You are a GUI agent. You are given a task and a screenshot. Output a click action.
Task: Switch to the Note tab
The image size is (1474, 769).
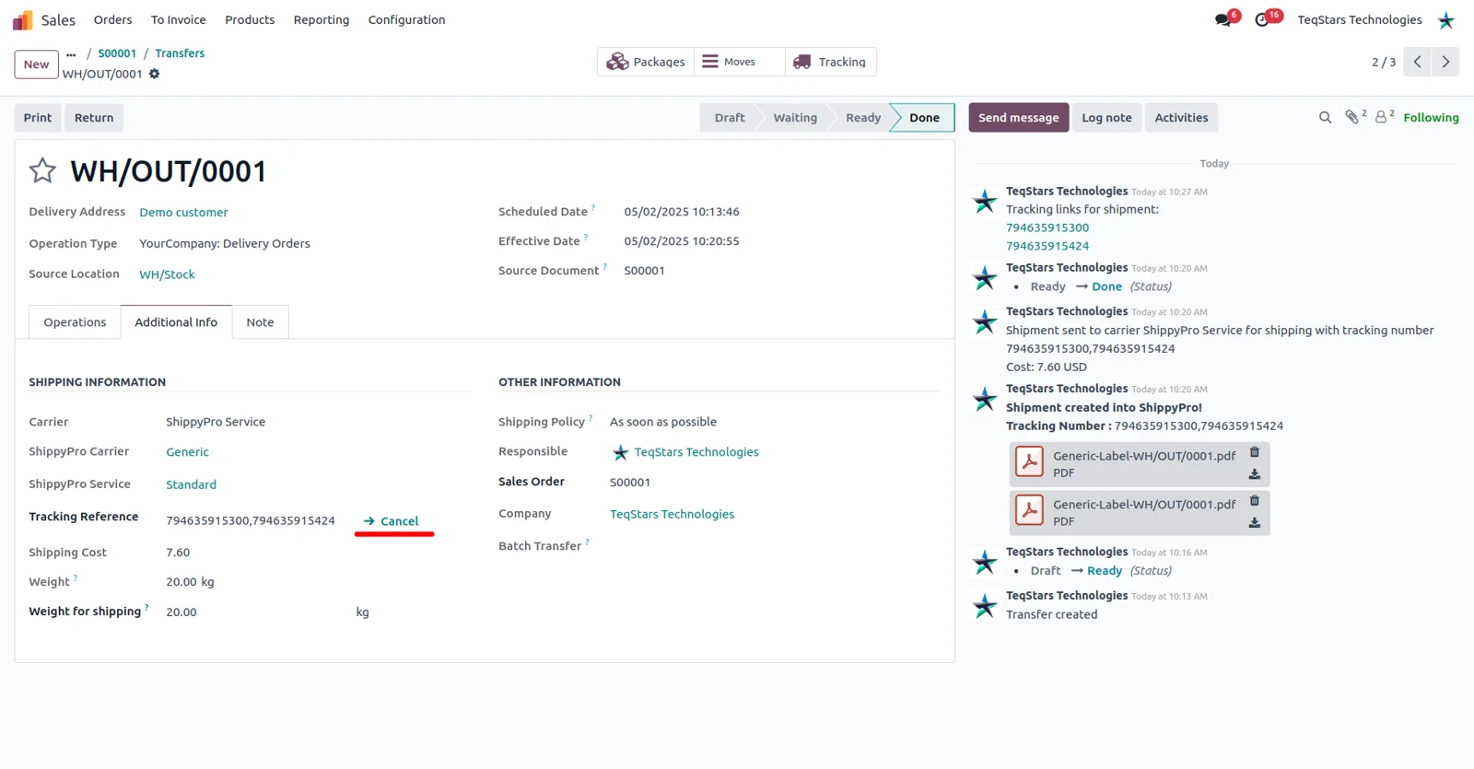tap(260, 322)
